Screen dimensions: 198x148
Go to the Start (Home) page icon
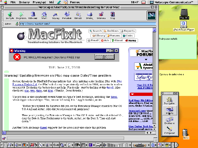point(44,15)
